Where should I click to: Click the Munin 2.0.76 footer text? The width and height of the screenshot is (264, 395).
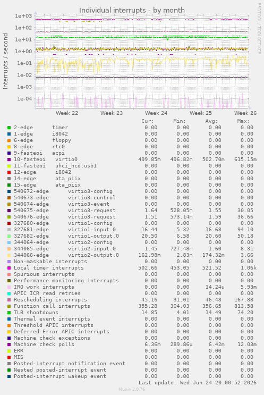click(132, 390)
